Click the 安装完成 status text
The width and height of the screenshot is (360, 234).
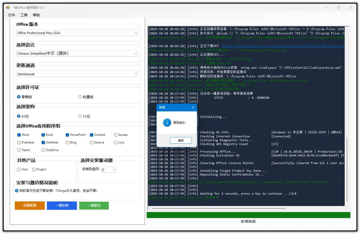tap(248, 222)
